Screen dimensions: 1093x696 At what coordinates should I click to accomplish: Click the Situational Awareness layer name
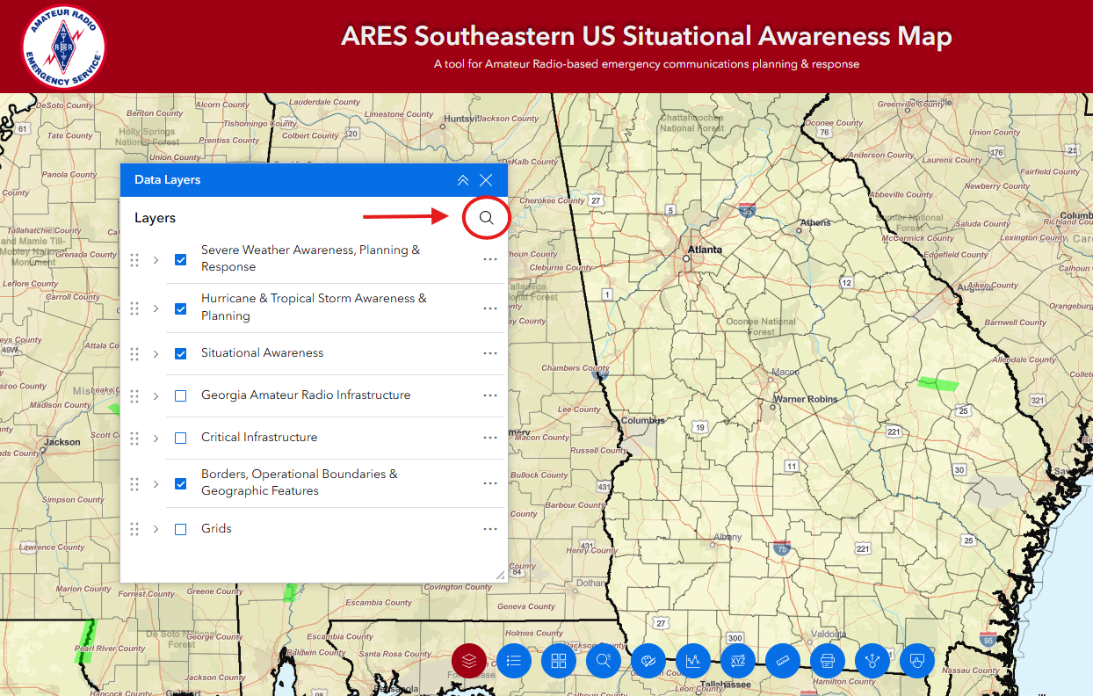(x=262, y=352)
